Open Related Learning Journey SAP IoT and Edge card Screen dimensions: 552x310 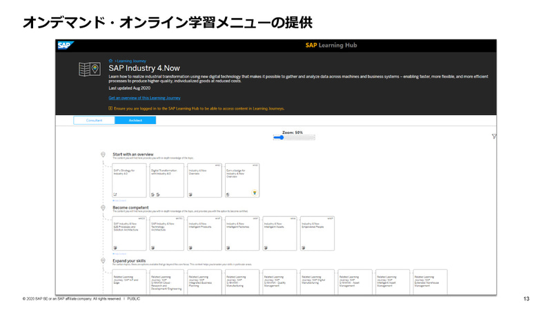pyautogui.click(x=129, y=282)
